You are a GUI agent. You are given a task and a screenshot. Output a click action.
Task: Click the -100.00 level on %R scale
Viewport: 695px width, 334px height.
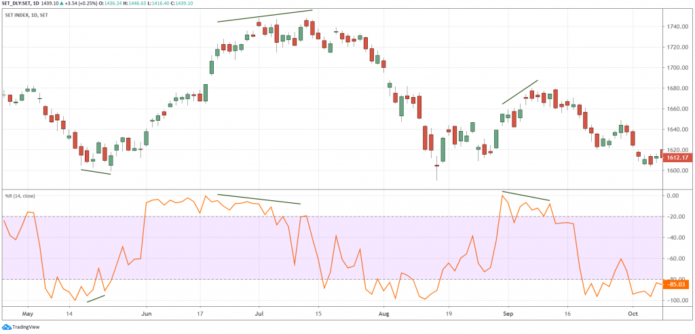tap(679, 301)
